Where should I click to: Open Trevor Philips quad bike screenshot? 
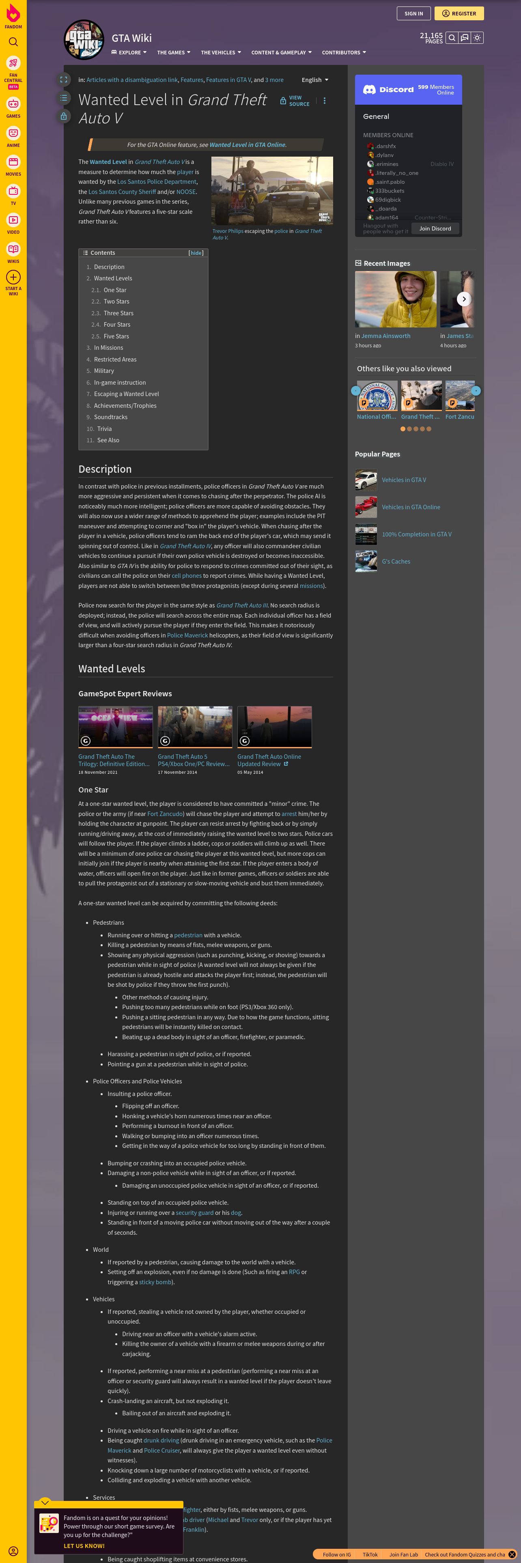coord(272,191)
